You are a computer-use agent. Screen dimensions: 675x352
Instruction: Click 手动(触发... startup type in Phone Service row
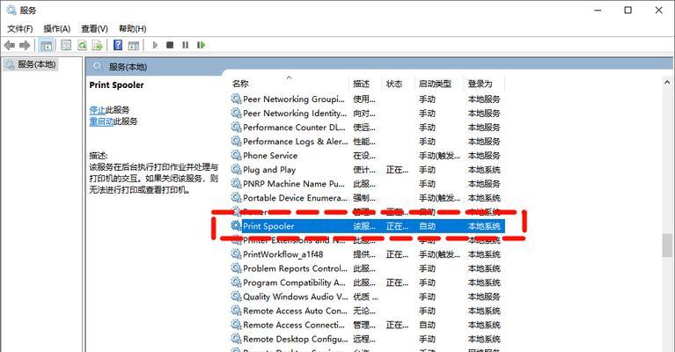click(439, 156)
